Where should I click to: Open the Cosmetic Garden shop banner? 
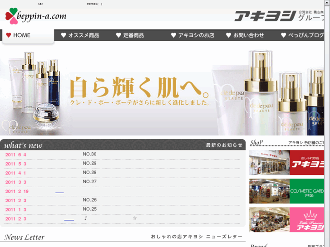[x=286, y=191]
